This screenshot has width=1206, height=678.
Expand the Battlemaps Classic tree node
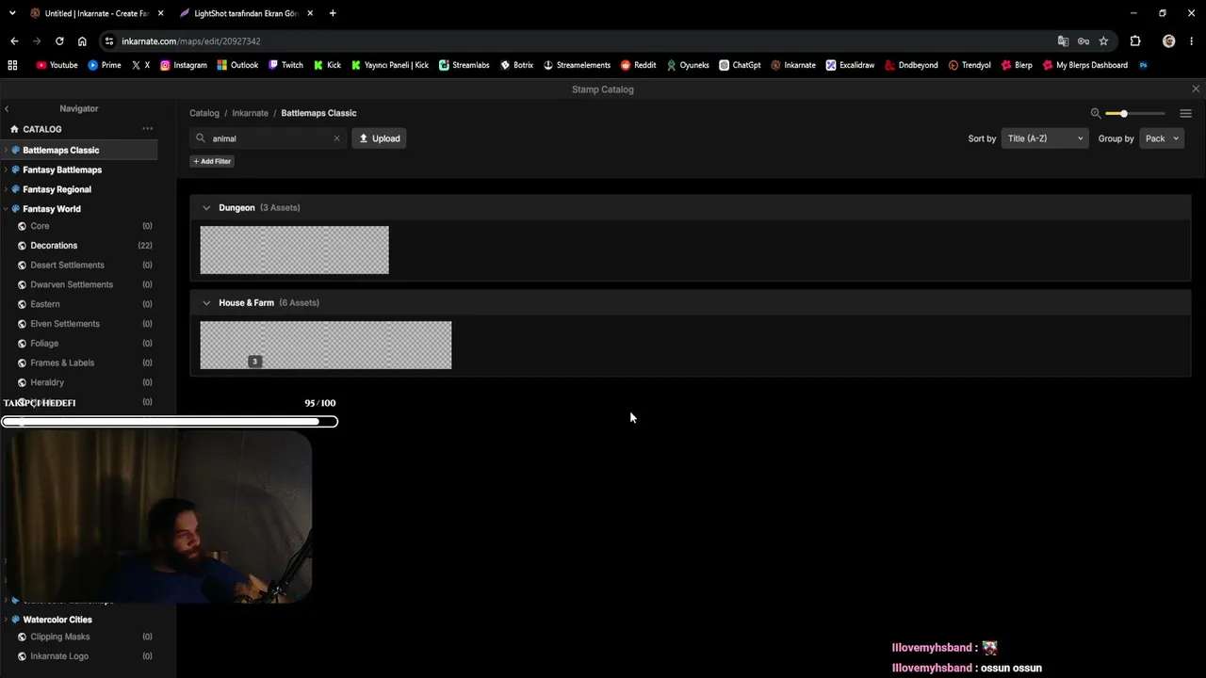click(x=6, y=150)
